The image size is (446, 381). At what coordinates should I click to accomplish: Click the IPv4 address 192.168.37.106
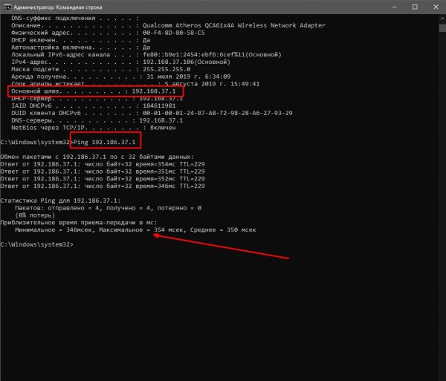click(x=168, y=62)
